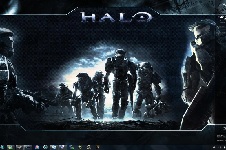Click the power plug tray icon
The width and height of the screenshot is (226, 150).
pyautogui.click(x=225, y=147)
